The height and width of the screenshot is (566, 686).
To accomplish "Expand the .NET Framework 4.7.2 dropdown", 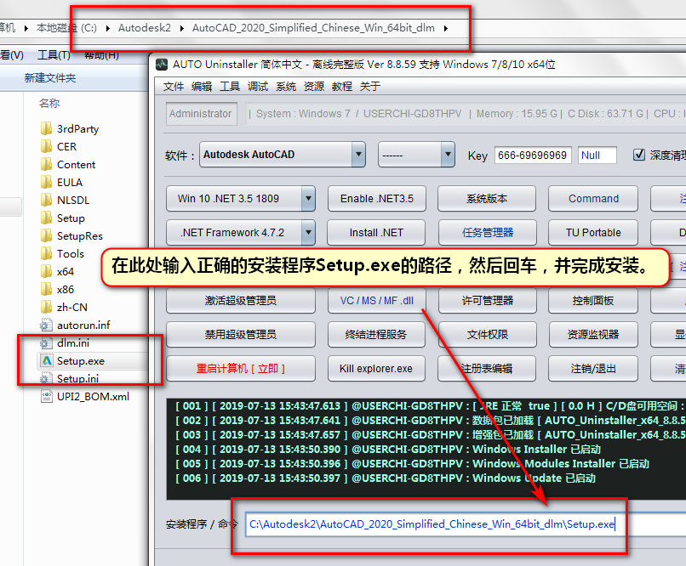I will pos(308,233).
